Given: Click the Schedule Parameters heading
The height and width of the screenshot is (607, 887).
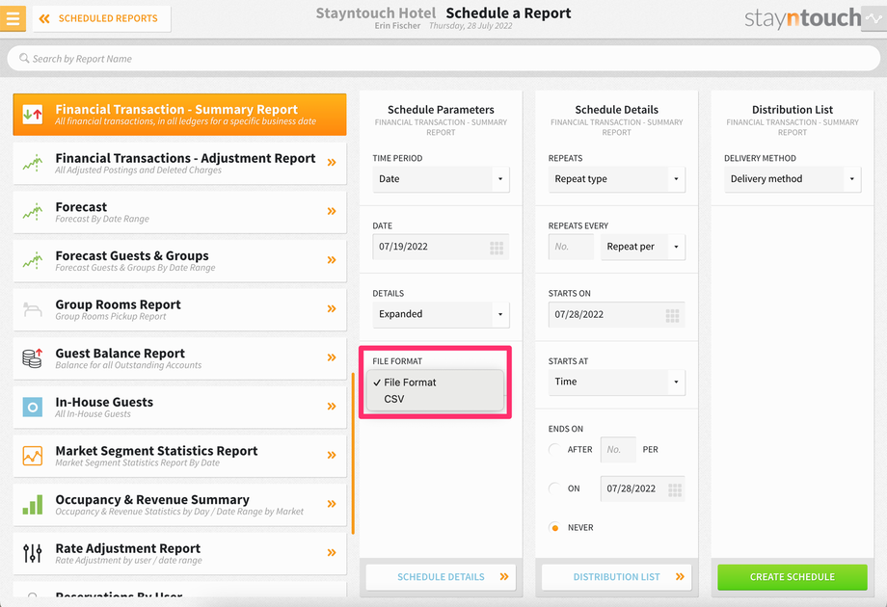Looking at the screenshot, I should 441,110.
